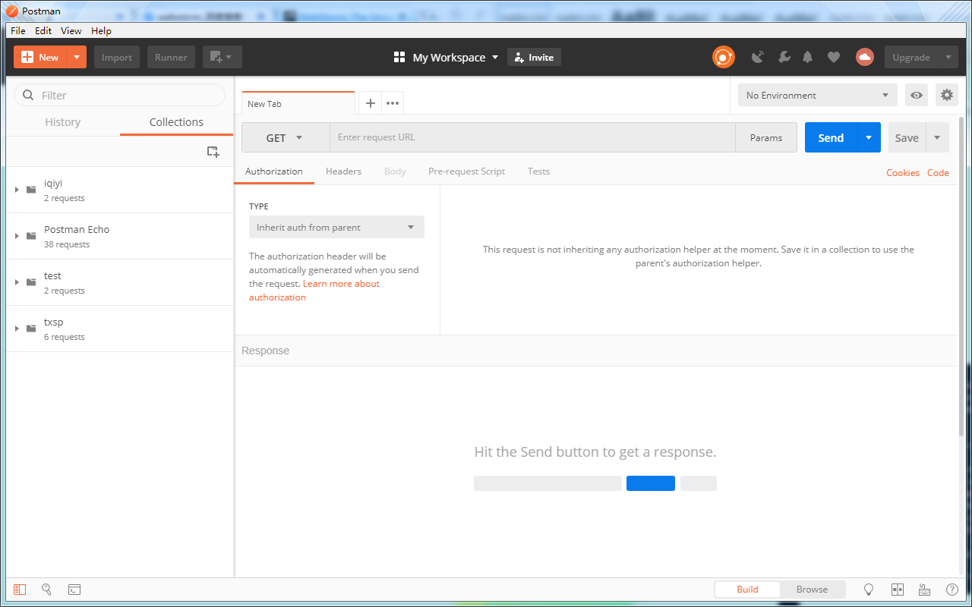
Task: Open the Code link
Action: click(938, 173)
